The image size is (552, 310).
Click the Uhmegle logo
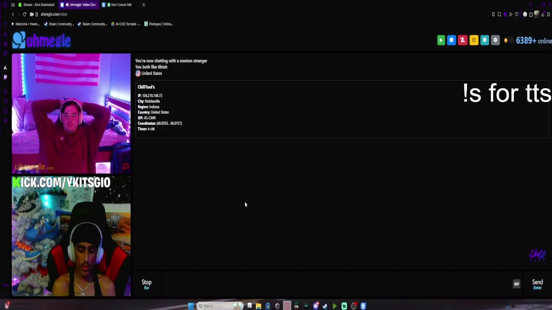tap(41, 40)
